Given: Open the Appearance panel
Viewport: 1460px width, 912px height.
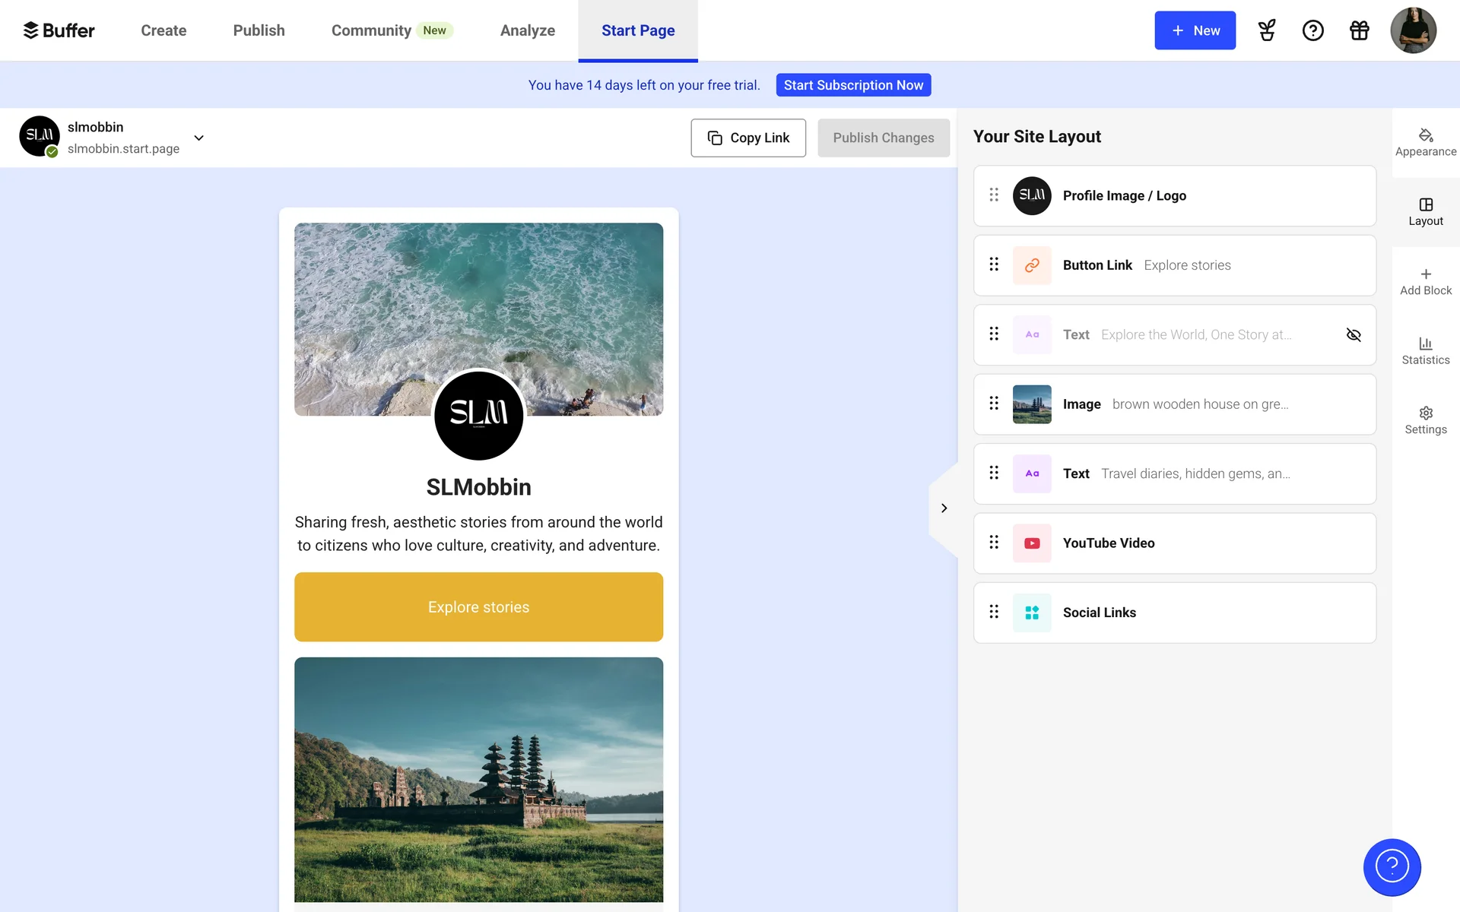Looking at the screenshot, I should pyautogui.click(x=1425, y=142).
